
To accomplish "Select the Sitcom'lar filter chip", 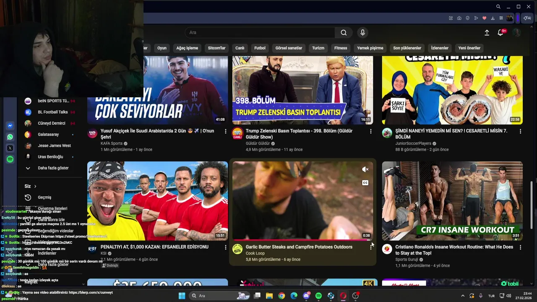I will pos(217,48).
